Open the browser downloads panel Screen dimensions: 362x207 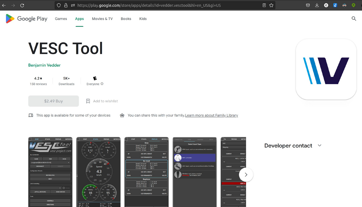317,5
